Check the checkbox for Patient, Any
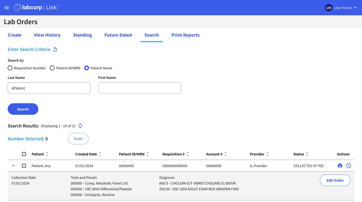The image size is (362, 202). point(24,166)
